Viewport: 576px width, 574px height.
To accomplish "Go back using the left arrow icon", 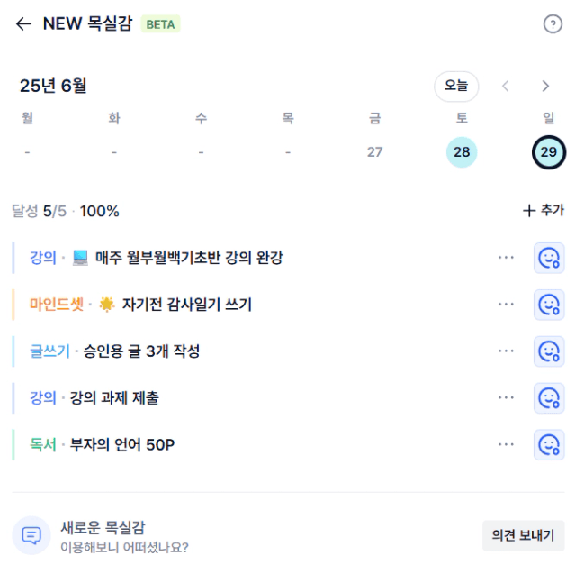I will tap(23, 24).
